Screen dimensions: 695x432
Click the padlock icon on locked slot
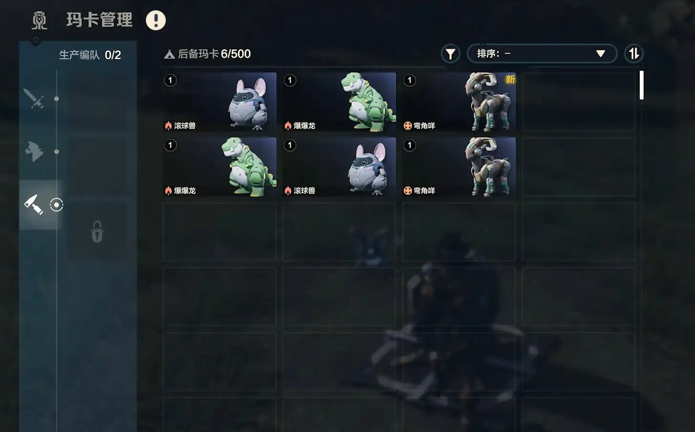(97, 232)
